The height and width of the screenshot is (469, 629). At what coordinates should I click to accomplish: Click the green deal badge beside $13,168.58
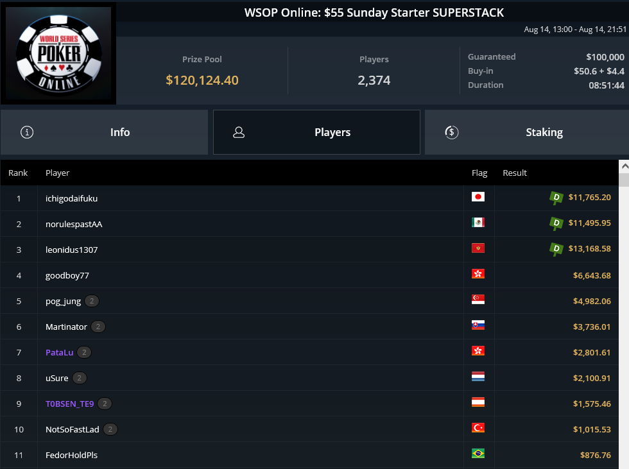[x=556, y=249]
